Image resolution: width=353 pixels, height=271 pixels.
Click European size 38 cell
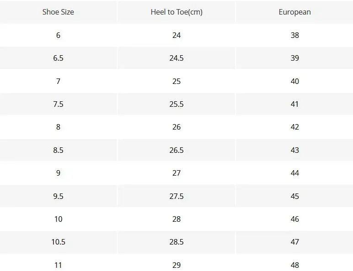(x=294, y=35)
